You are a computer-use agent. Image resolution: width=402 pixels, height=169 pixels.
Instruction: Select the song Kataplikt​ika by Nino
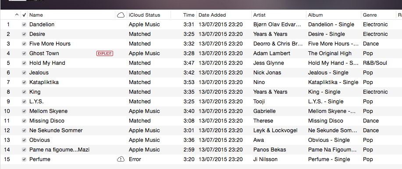pos(201,82)
